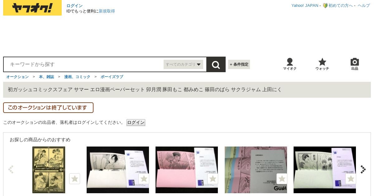Open the pink paper item thumbnail
The image size is (374, 196).
click(187, 170)
